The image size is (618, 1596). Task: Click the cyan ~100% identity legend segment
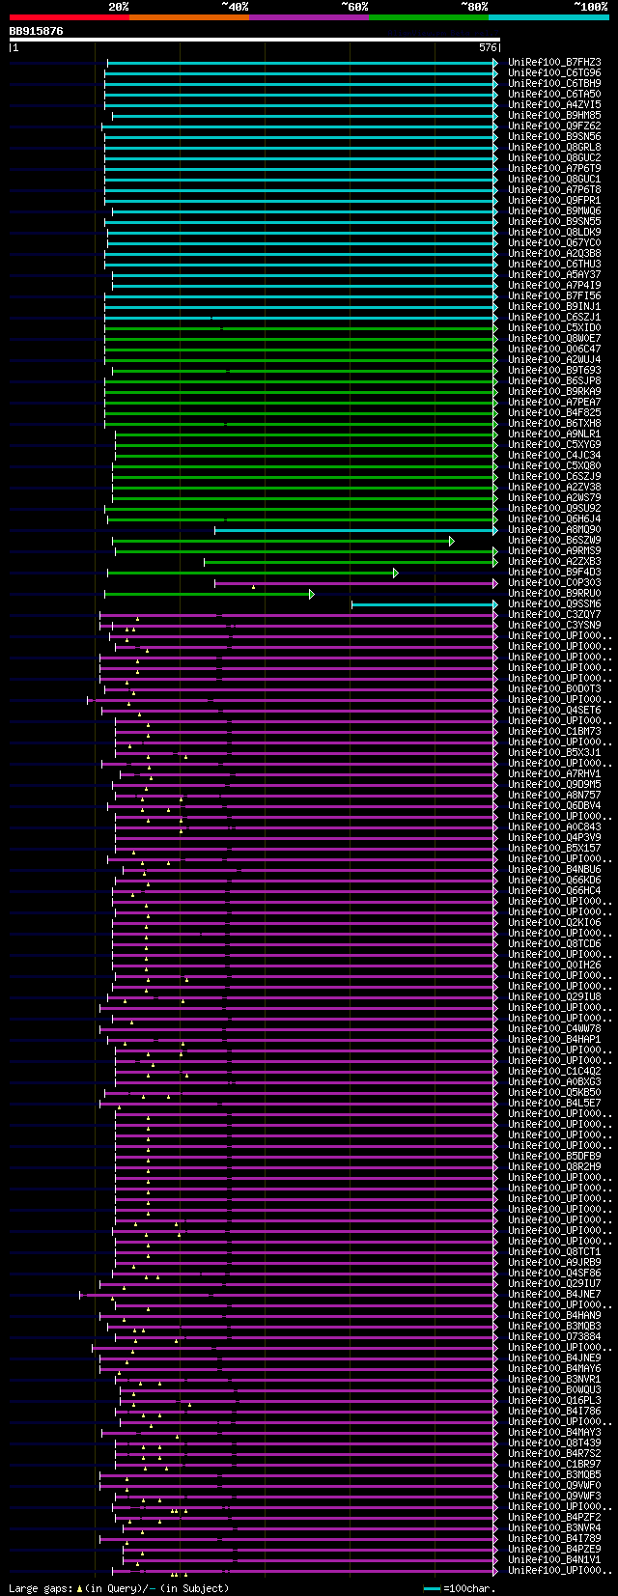click(x=548, y=17)
